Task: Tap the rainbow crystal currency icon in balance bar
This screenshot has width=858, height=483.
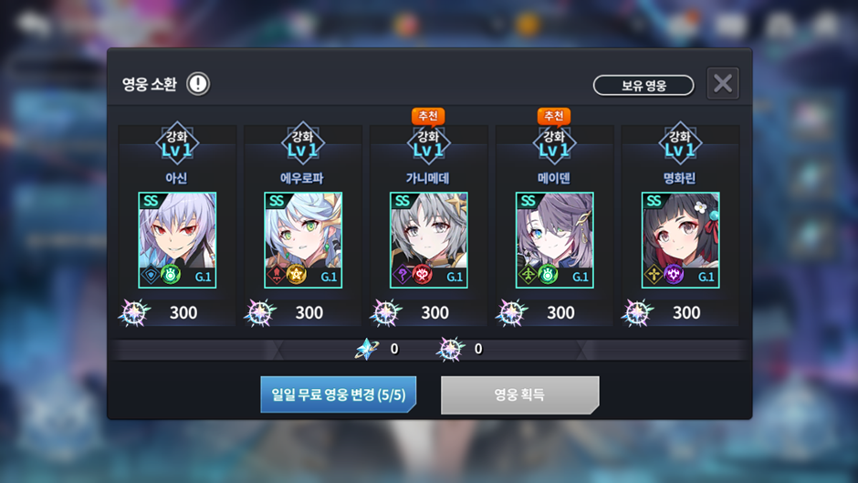Action: point(450,349)
